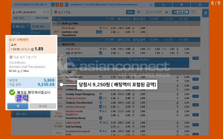This screenshot has width=223, height=139.
Task: Click the user icon next to ac10k_alucytests13
Action: pyautogui.click(x=14, y=12)
